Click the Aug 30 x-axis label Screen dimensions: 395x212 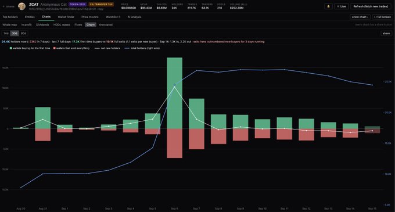coord(21,209)
